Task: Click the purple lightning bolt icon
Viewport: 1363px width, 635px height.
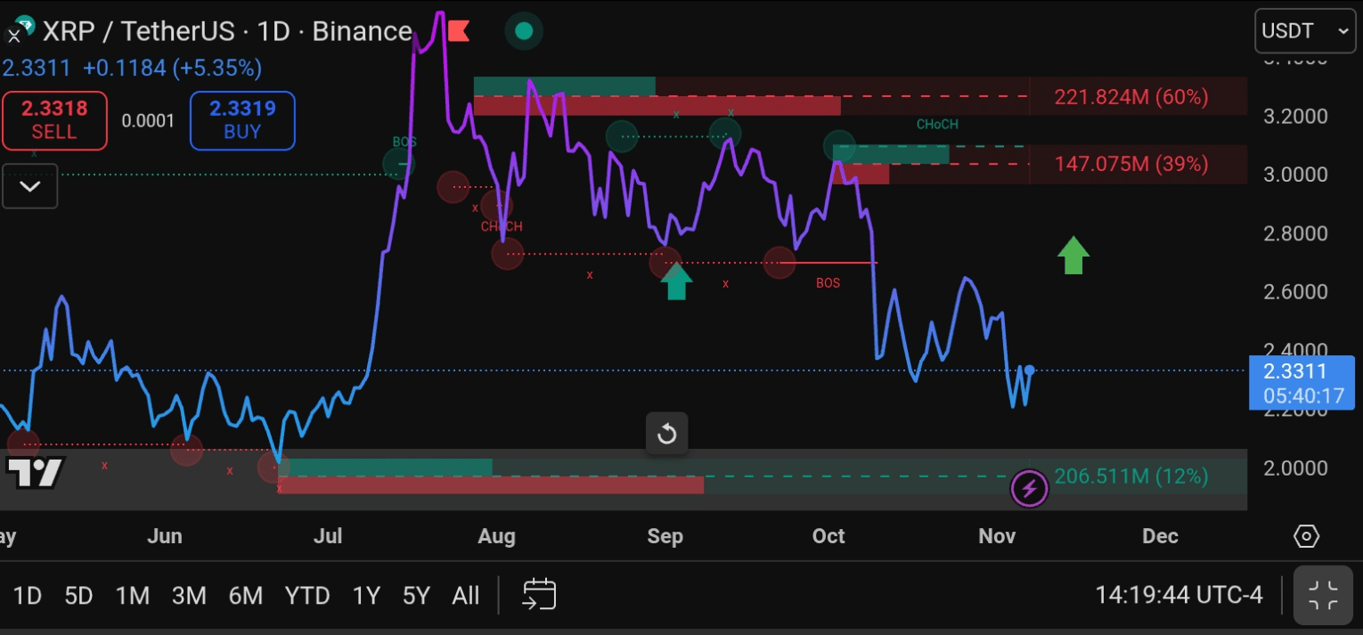Action: coord(1029,488)
